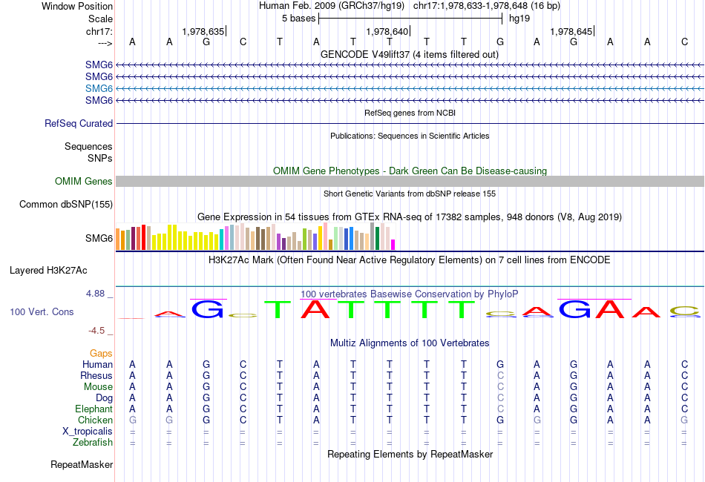705x482 pixels.
Task: Click the tall red A between green T's in the PhyloP logo
Action: coord(315,308)
